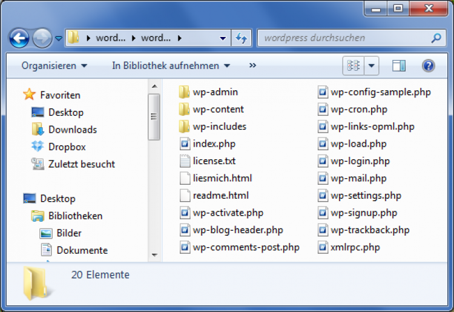This screenshot has height=312, width=454.
Task: Click the change view icon button
Action: click(354, 65)
